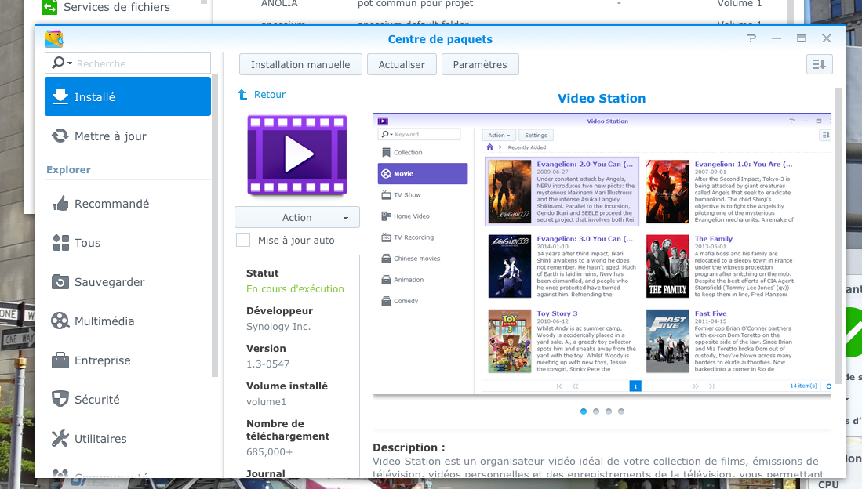Select the volume1 installed volume text
Viewport: 862px width, 489px height.
(266, 402)
